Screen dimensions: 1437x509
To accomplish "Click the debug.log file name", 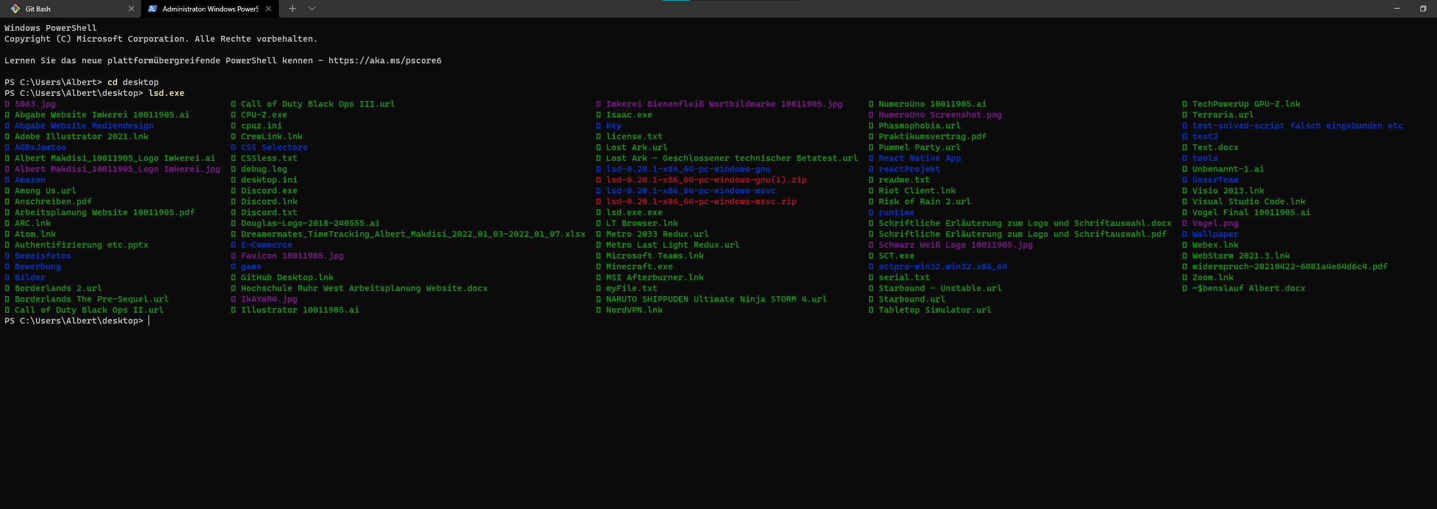I will (264, 169).
